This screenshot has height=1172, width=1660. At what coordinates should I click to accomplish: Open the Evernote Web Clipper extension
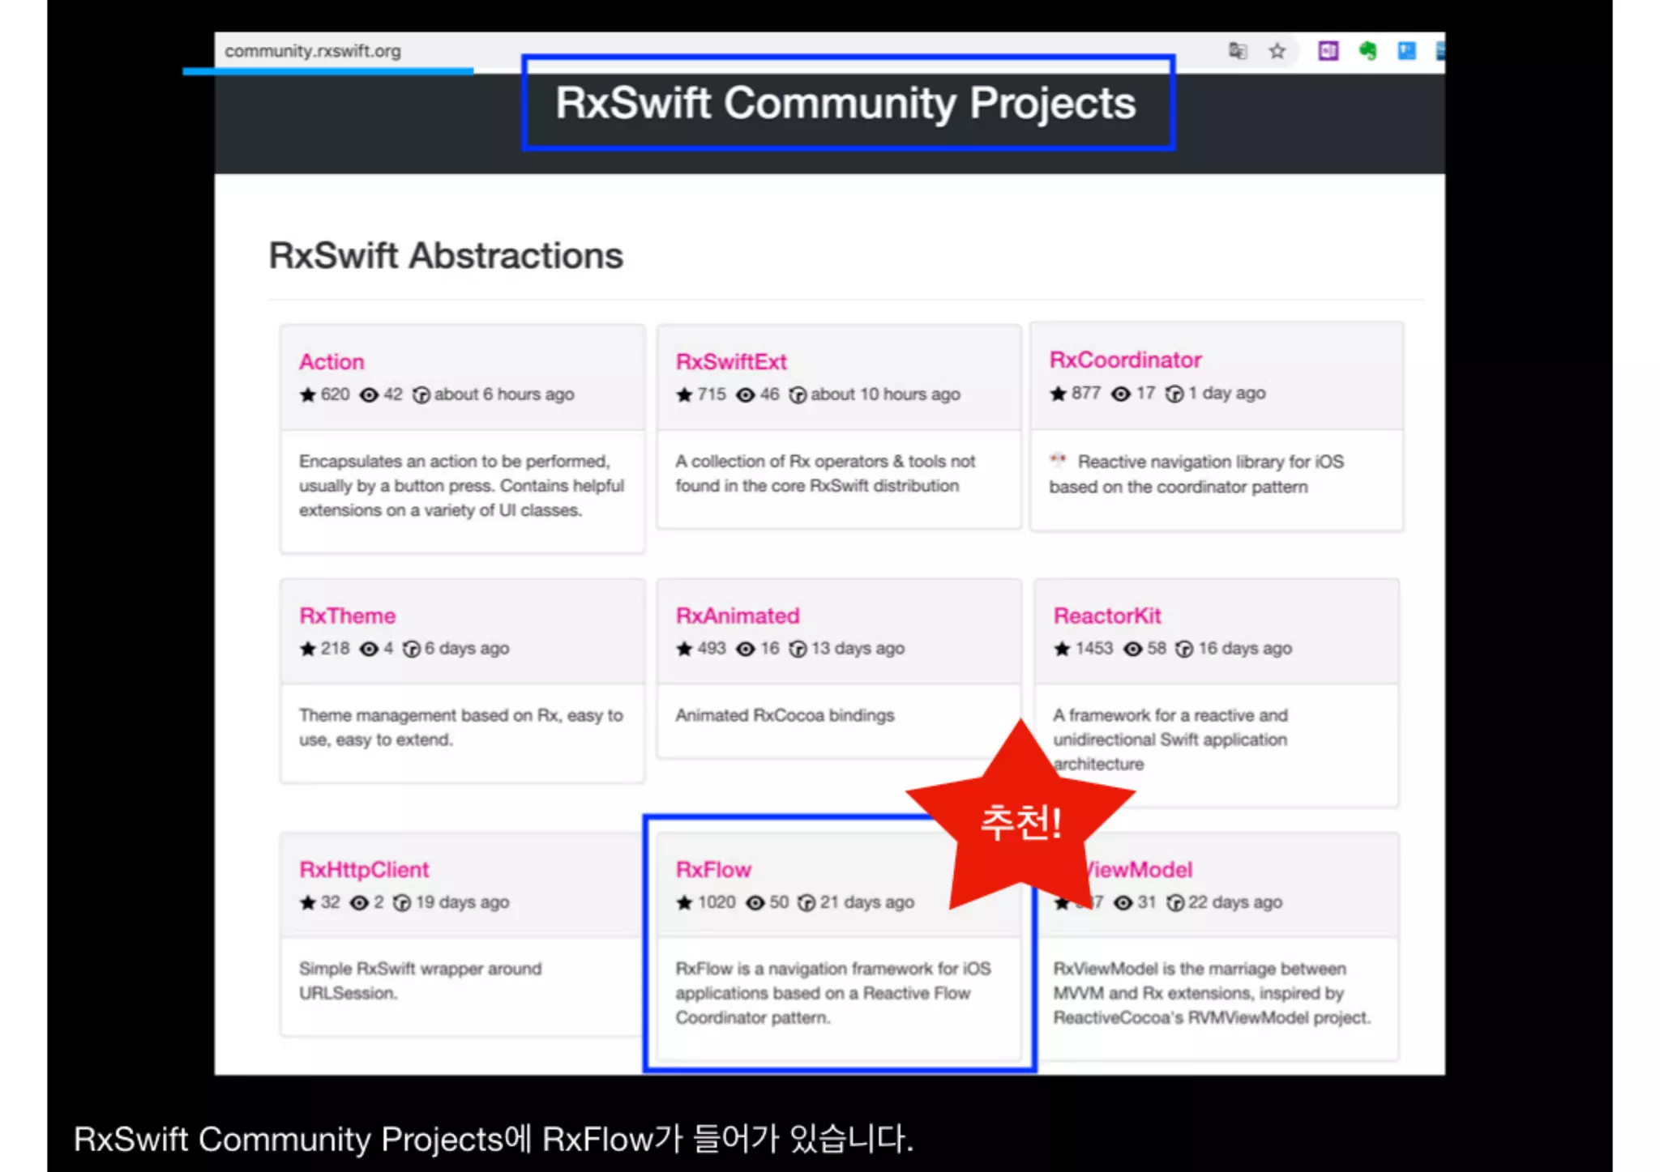click(1368, 51)
